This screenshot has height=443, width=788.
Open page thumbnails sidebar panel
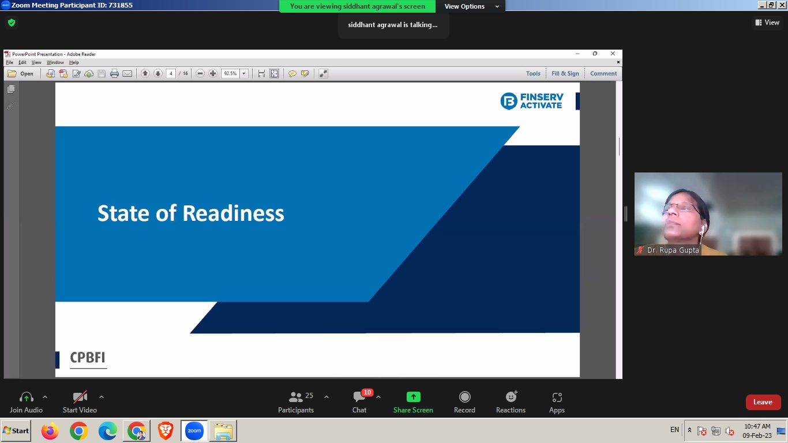(x=11, y=89)
